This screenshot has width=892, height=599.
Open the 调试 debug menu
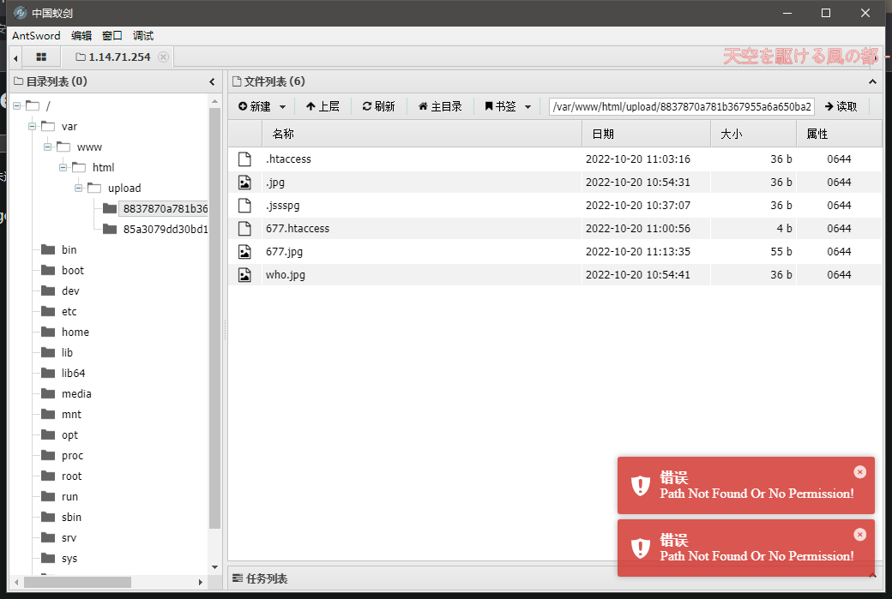point(143,35)
